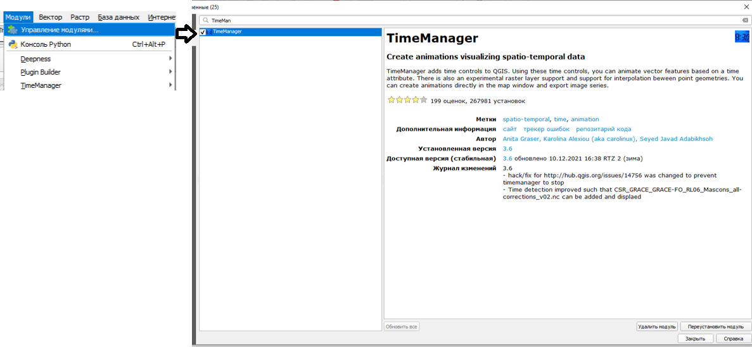Click the Ctrl+Alt+P shortcut text

click(x=149, y=44)
